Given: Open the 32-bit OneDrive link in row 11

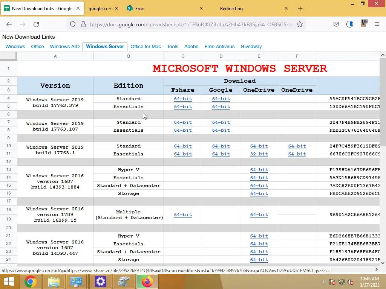Looking at the screenshot, I should (259, 154).
